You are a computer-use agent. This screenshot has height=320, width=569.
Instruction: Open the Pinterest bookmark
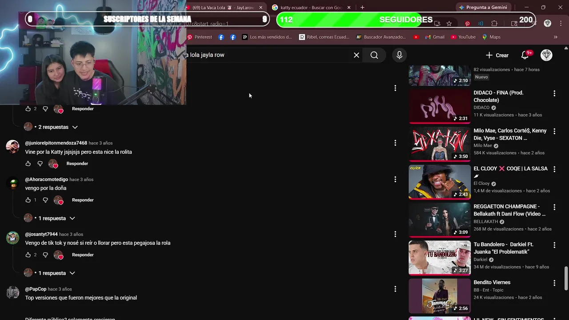[x=200, y=37]
